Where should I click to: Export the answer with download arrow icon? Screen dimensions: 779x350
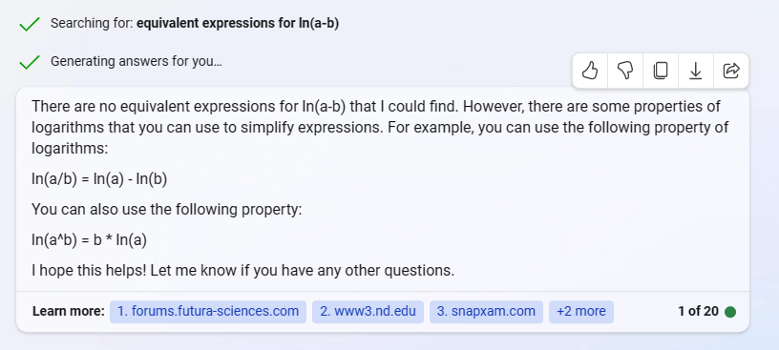click(696, 71)
